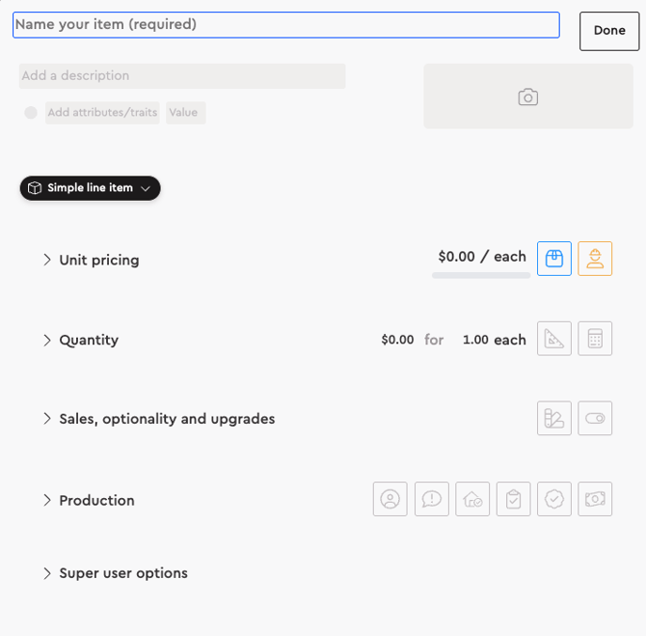Click the person assignee icon in Production
This screenshot has height=636, width=646.
click(x=390, y=499)
